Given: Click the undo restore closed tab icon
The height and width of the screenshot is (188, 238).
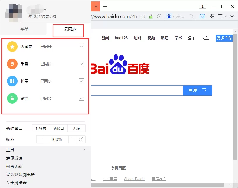Looking at the screenshot, I should coord(221,16).
